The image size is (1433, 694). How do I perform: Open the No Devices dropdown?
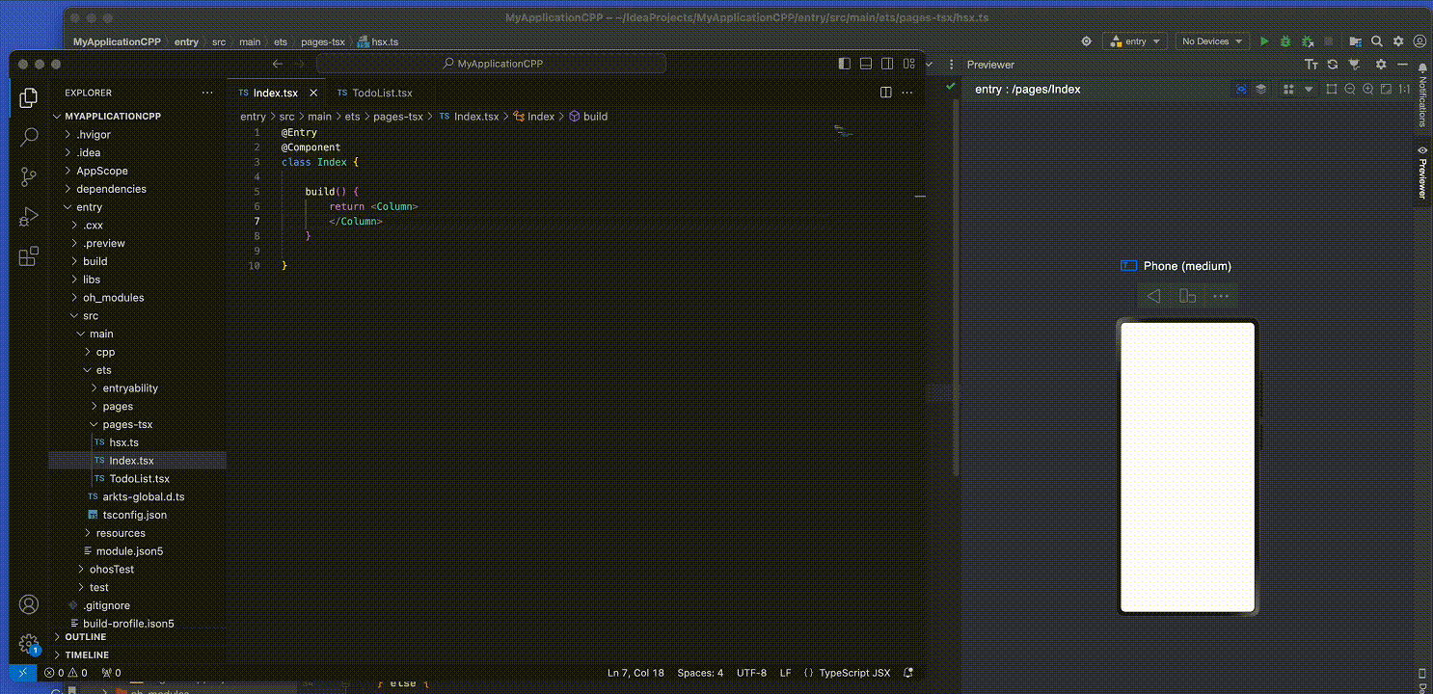pyautogui.click(x=1212, y=41)
